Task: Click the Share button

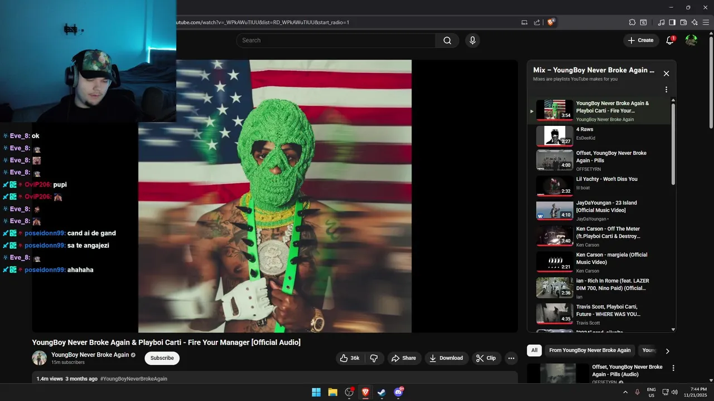Action: tap(403, 358)
